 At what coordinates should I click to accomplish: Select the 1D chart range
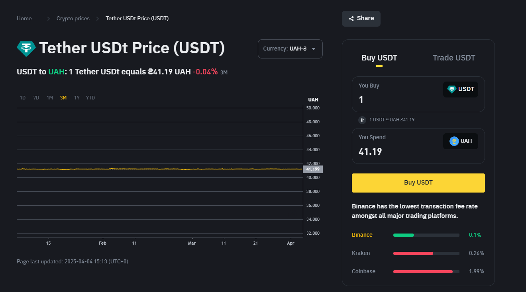pos(23,98)
